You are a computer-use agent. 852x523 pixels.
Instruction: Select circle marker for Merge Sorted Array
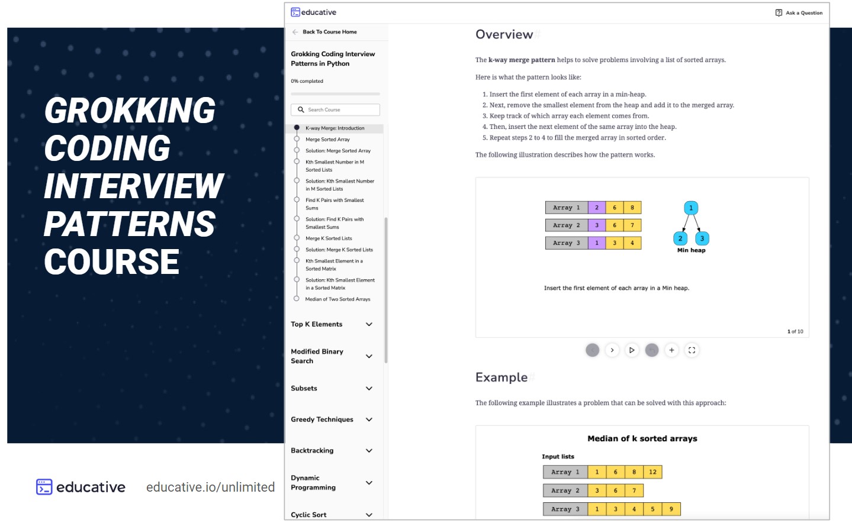pyautogui.click(x=297, y=139)
